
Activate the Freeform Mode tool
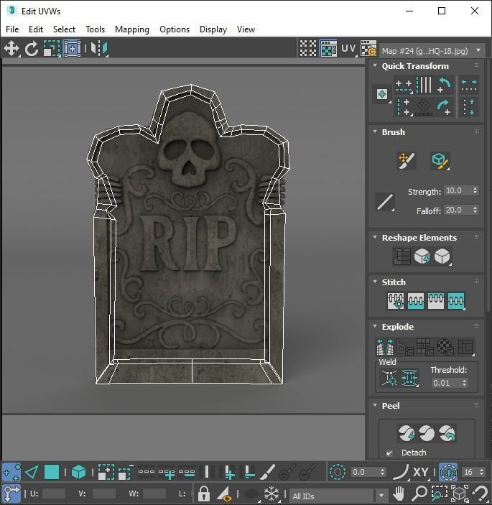point(73,49)
